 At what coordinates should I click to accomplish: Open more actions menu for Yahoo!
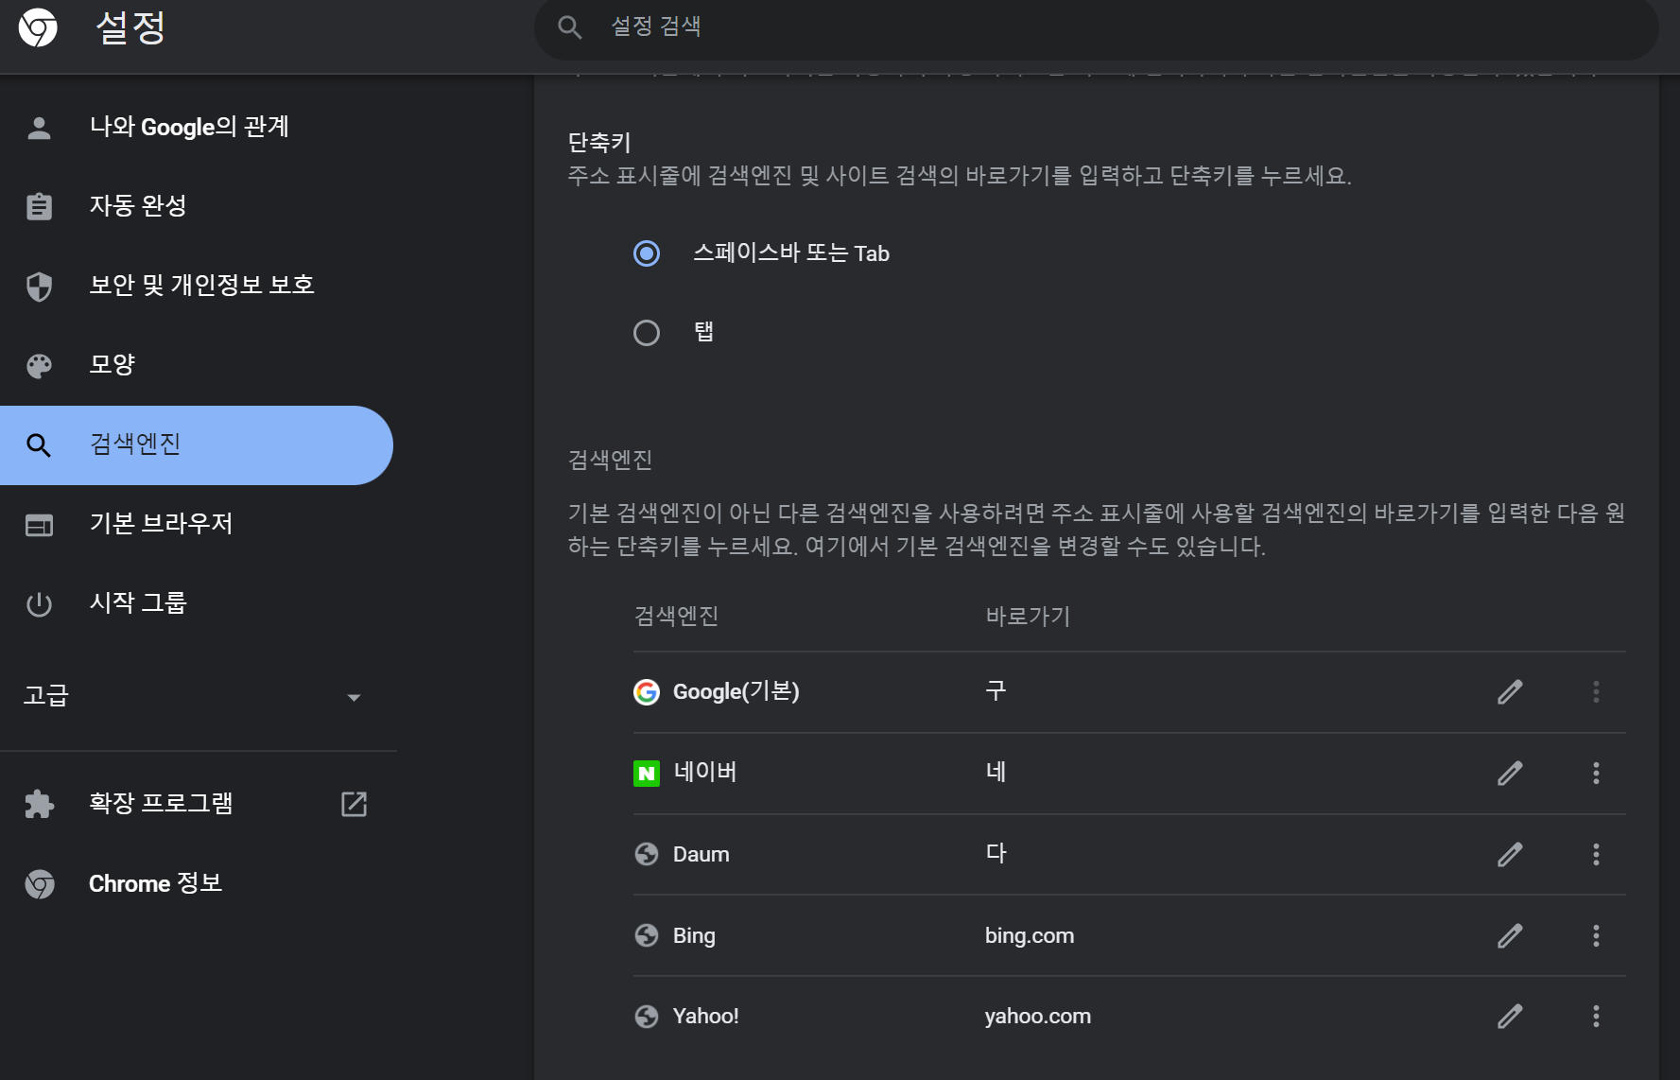(1596, 1017)
